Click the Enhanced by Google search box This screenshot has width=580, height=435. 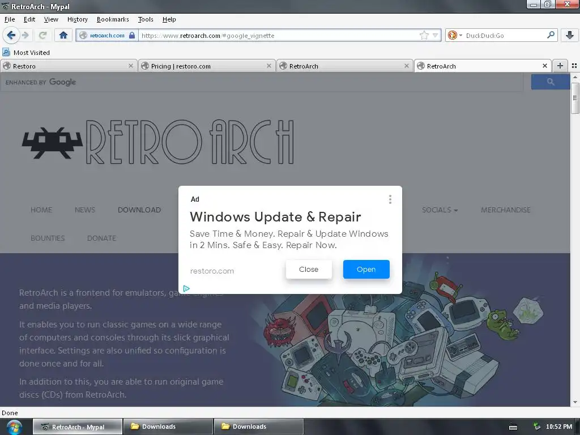point(262,82)
